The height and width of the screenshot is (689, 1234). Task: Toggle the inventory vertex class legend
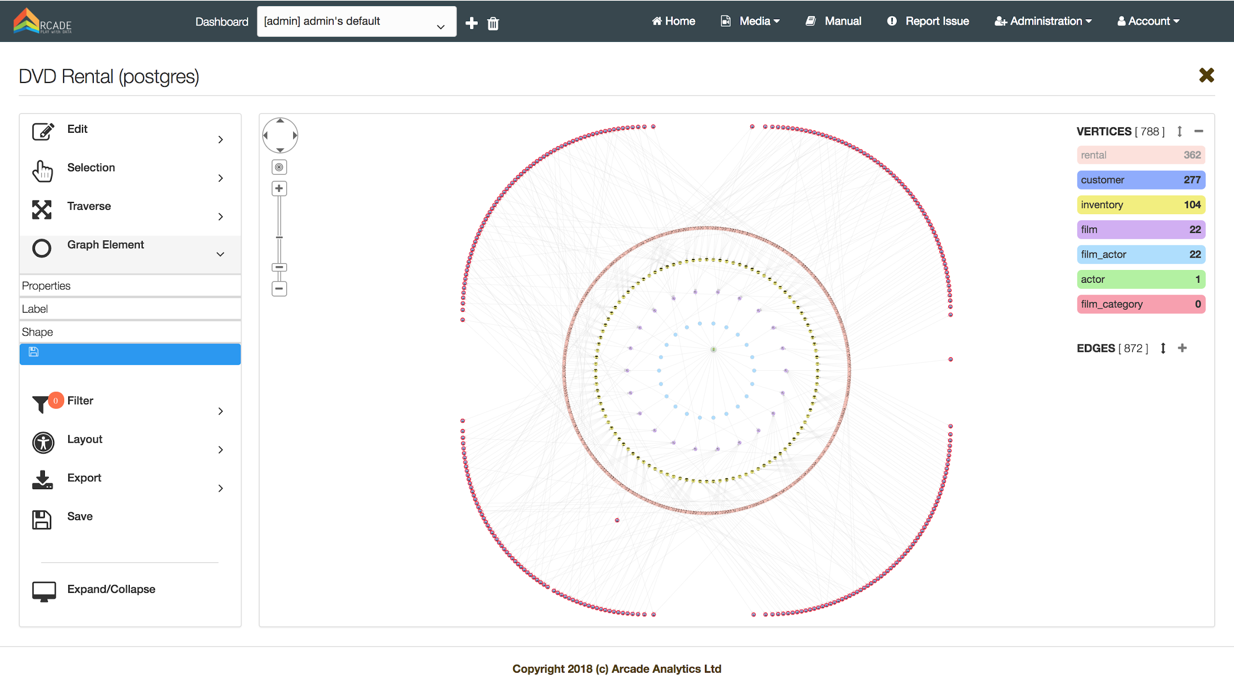point(1141,205)
